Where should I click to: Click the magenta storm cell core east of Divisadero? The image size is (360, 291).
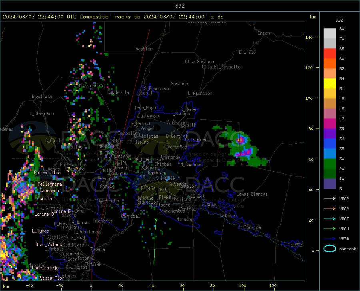click(240, 140)
